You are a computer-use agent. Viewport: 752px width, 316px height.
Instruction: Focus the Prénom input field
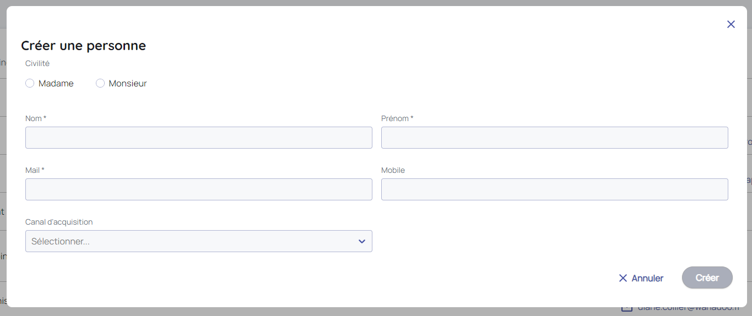click(554, 138)
